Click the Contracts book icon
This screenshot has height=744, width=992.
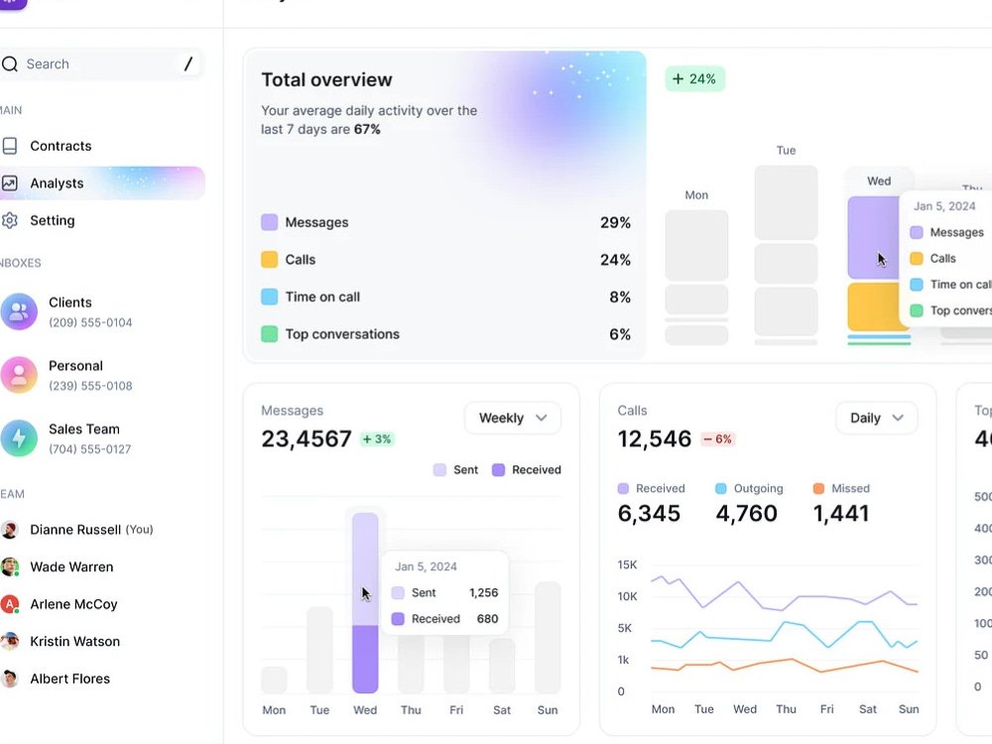tap(10, 146)
